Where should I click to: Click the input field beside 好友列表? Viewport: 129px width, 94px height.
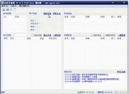(x=20, y=35)
